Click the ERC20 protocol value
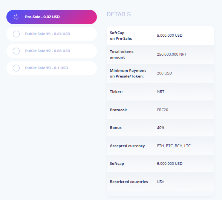This screenshot has height=200, width=222. tap(162, 110)
